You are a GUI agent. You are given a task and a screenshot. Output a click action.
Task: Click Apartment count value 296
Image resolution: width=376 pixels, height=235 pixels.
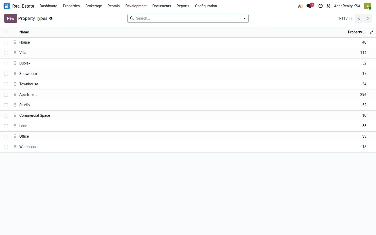(363, 95)
